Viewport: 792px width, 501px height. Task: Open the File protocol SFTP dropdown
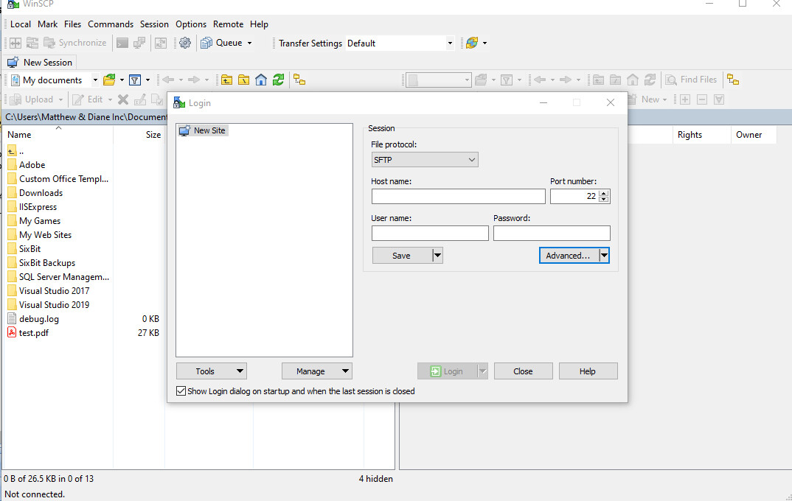coord(425,160)
